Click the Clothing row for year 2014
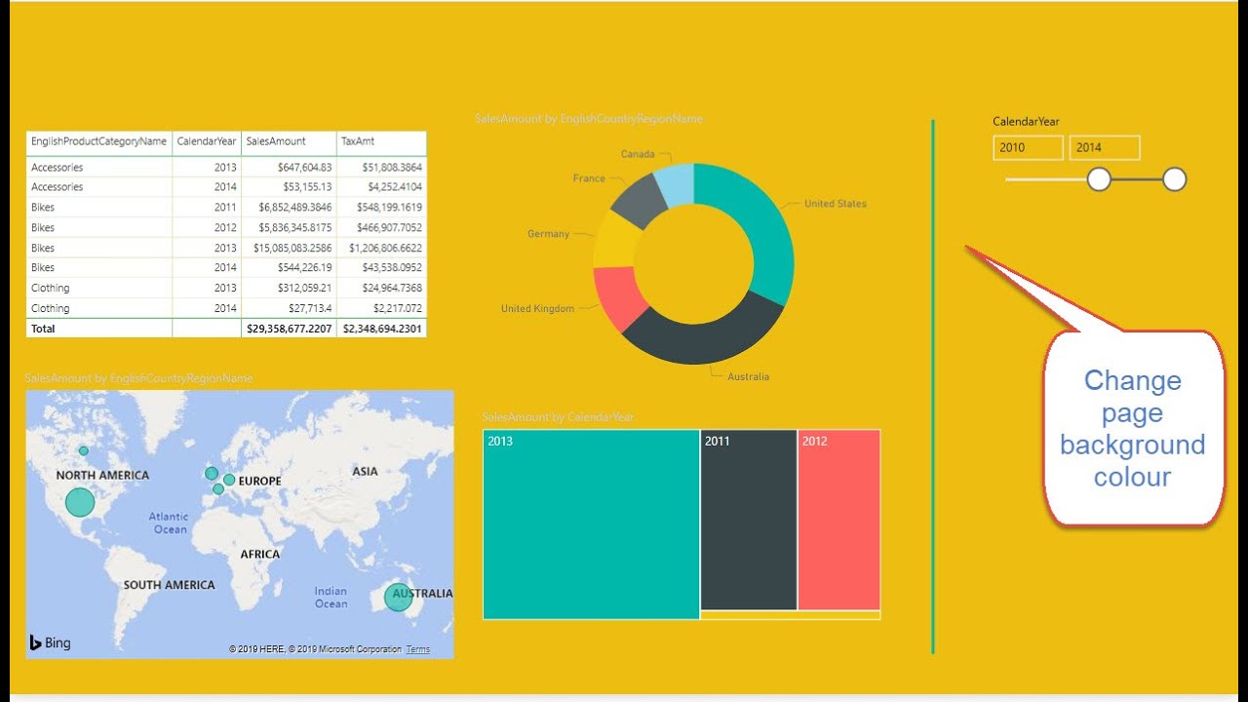The width and height of the screenshot is (1248, 702). [226, 308]
